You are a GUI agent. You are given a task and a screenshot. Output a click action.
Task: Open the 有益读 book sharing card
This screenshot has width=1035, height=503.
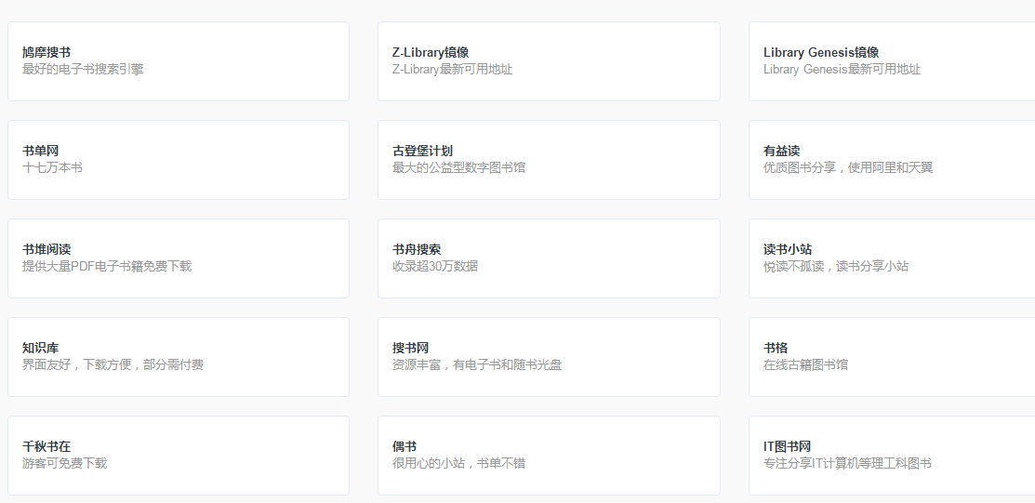click(892, 160)
